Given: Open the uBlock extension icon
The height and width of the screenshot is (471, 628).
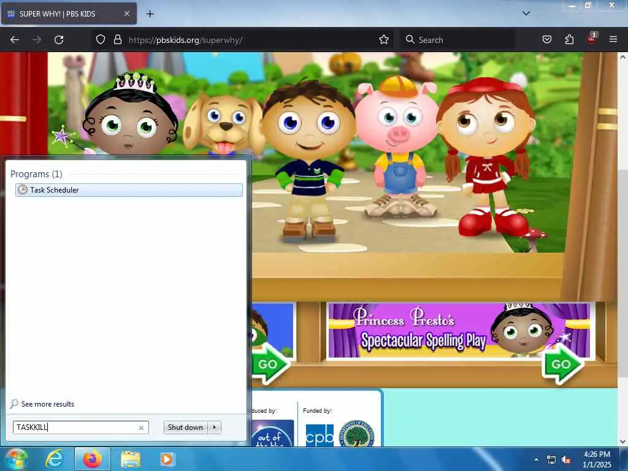Looking at the screenshot, I should click(x=592, y=39).
